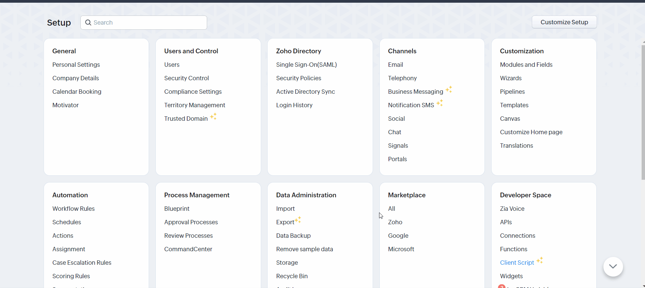The width and height of the screenshot is (645, 288).
Task: Click sparkle icon beside Client Script
Action: (x=540, y=260)
